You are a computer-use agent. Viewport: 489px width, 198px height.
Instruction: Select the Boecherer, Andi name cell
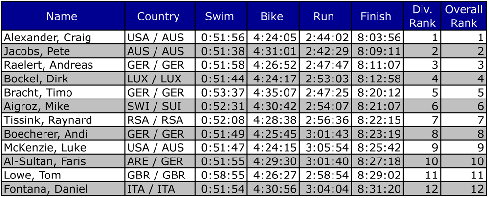[63, 134]
